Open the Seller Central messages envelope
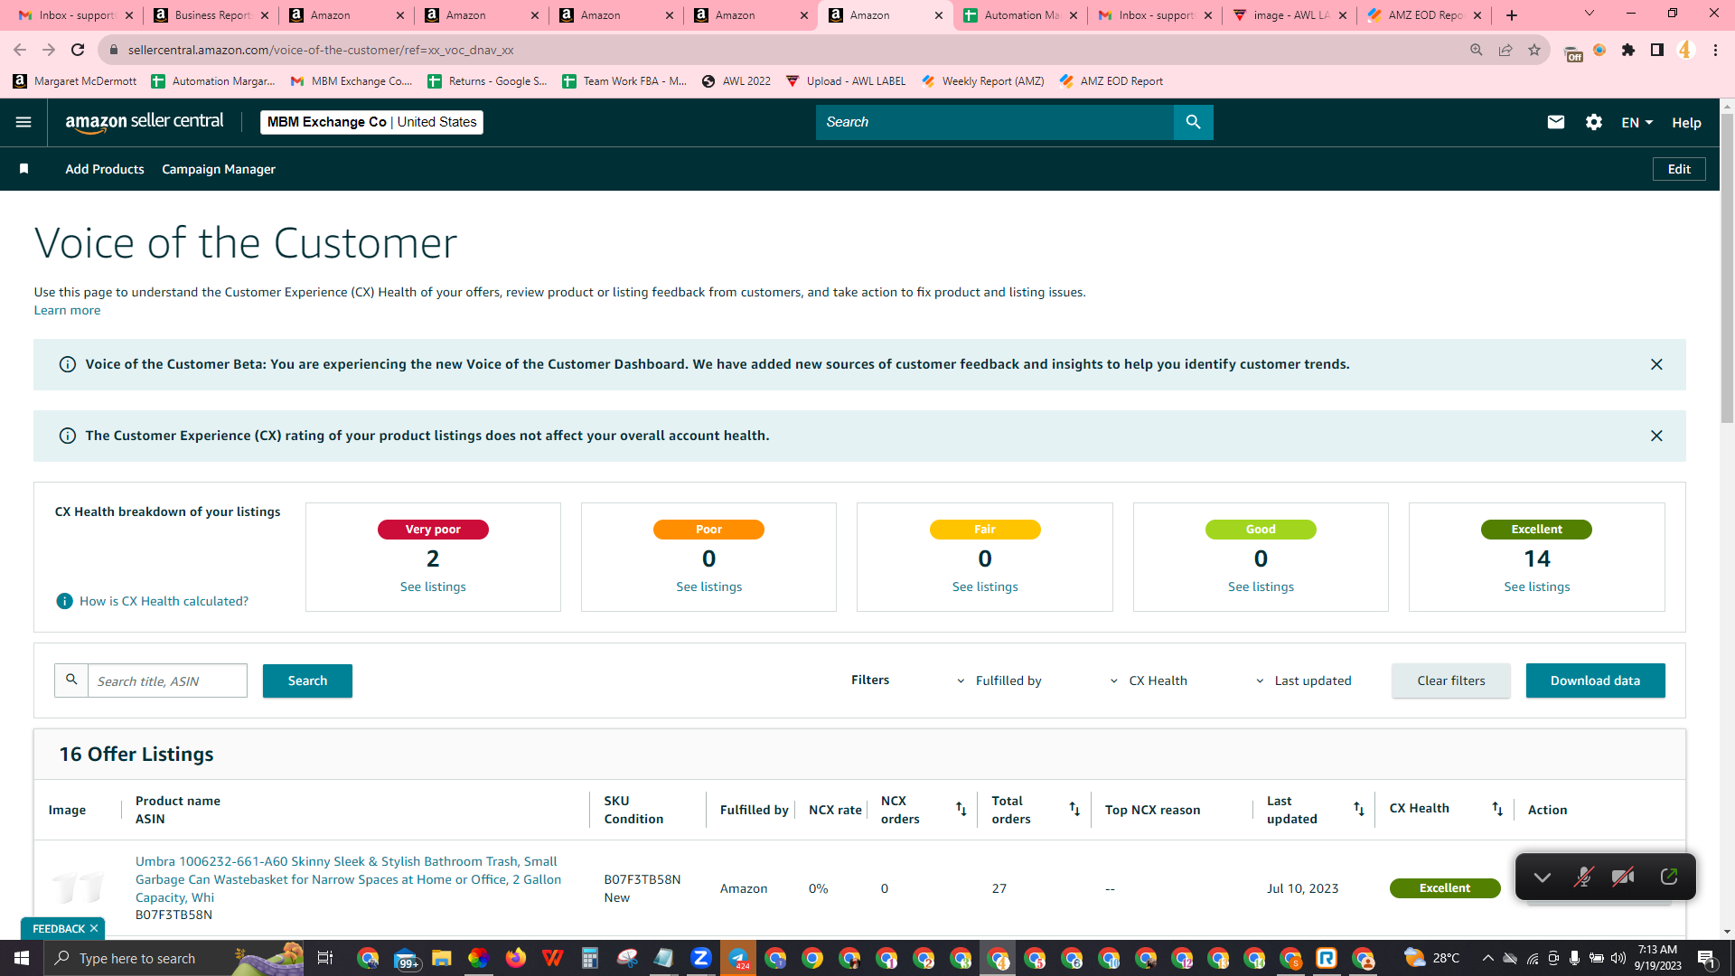1735x976 pixels. (1555, 122)
